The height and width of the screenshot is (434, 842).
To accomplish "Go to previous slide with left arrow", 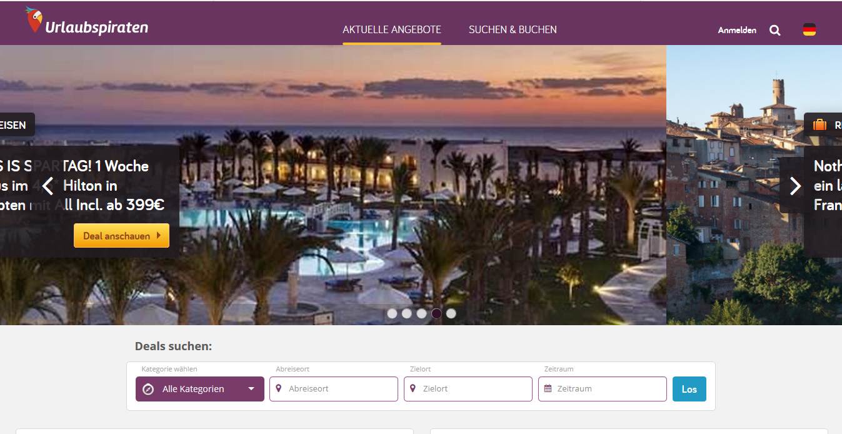I will (x=48, y=186).
